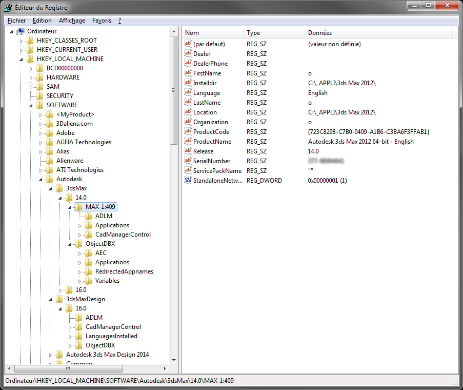Click the string icon beside FirstName
The width and height of the screenshot is (463, 390).
[x=188, y=73]
